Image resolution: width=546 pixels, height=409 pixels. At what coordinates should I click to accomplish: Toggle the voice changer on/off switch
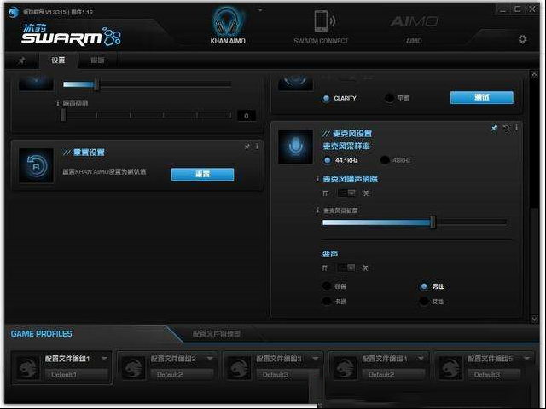pyautogui.click(x=346, y=268)
